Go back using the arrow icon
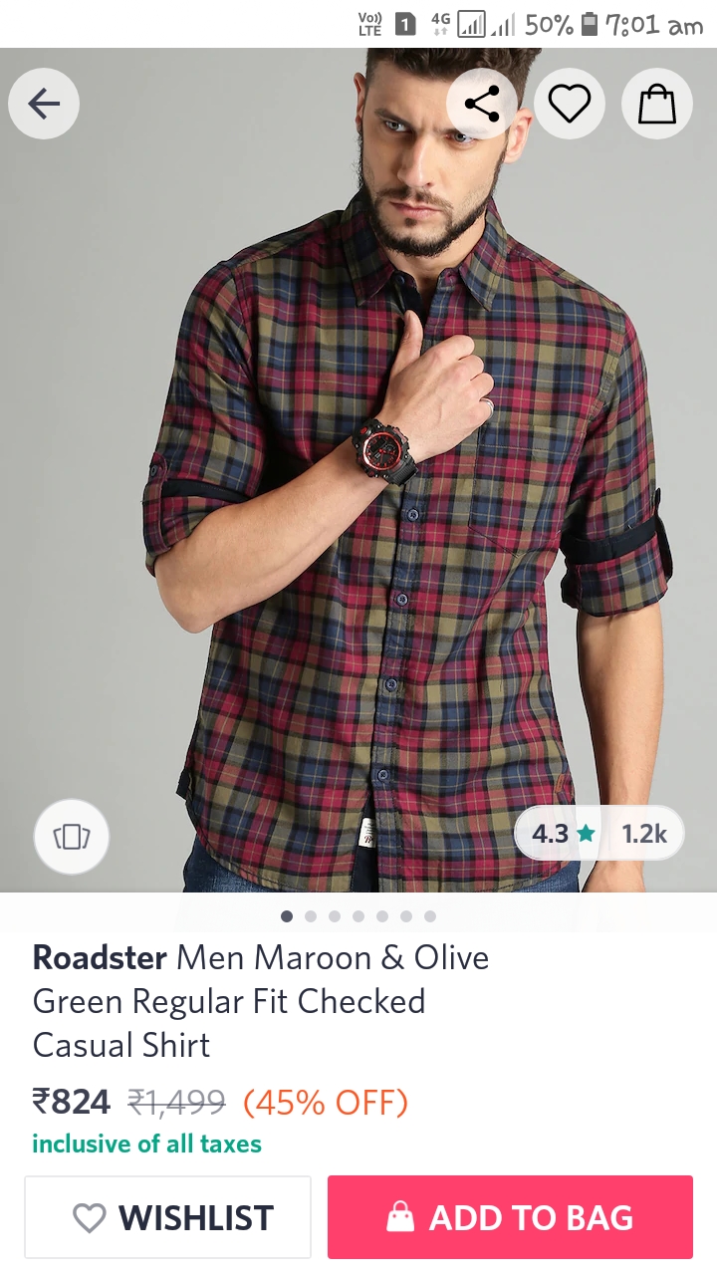 [44, 104]
